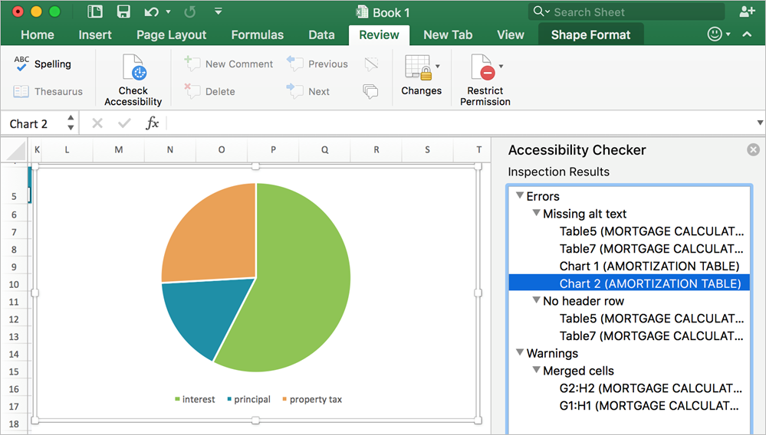The image size is (766, 435).
Task: Open the Thesaurus
Action: 48,91
